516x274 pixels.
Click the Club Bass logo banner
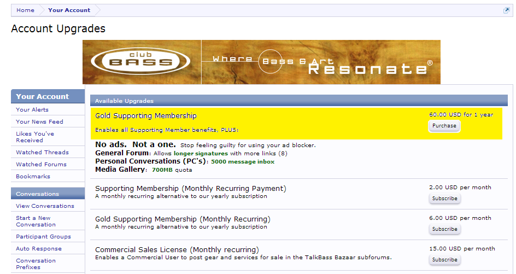coord(261,62)
